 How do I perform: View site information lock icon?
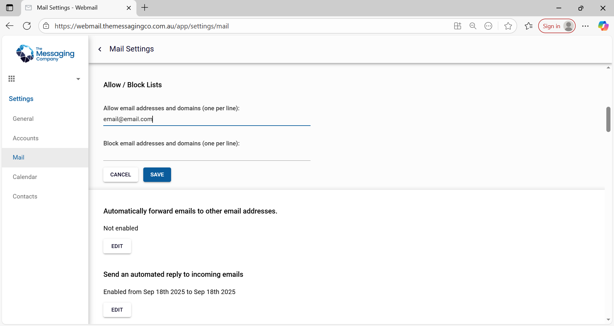[46, 26]
